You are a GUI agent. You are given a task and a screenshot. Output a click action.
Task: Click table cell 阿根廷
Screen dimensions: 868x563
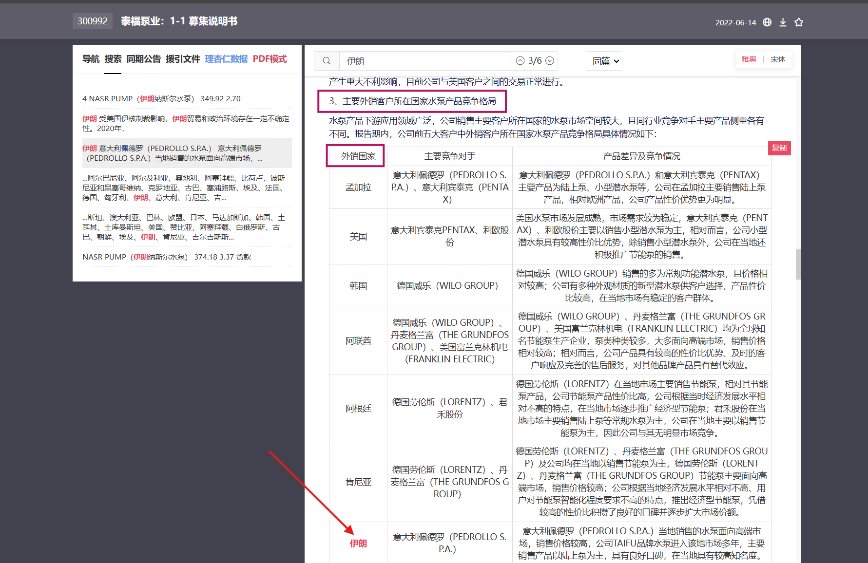[x=358, y=408]
